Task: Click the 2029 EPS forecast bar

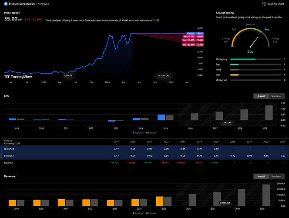Action: pyautogui.click(x=269, y=113)
